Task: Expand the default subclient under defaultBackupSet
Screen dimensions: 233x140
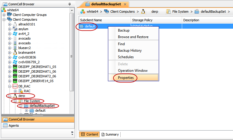Action: [26, 110]
